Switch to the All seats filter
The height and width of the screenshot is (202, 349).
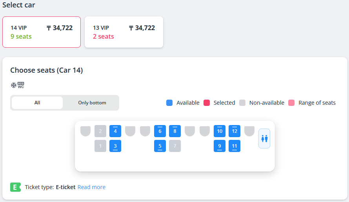coord(37,103)
